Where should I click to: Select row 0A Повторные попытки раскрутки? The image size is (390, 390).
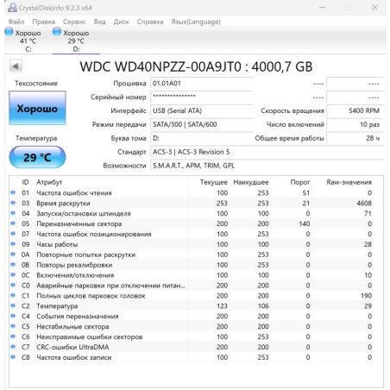coord(192,255)
